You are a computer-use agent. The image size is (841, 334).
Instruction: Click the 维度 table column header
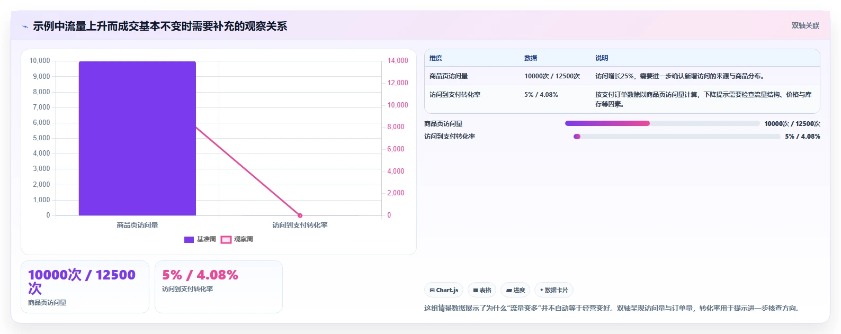pyautogui.click(x=436, y=58)
